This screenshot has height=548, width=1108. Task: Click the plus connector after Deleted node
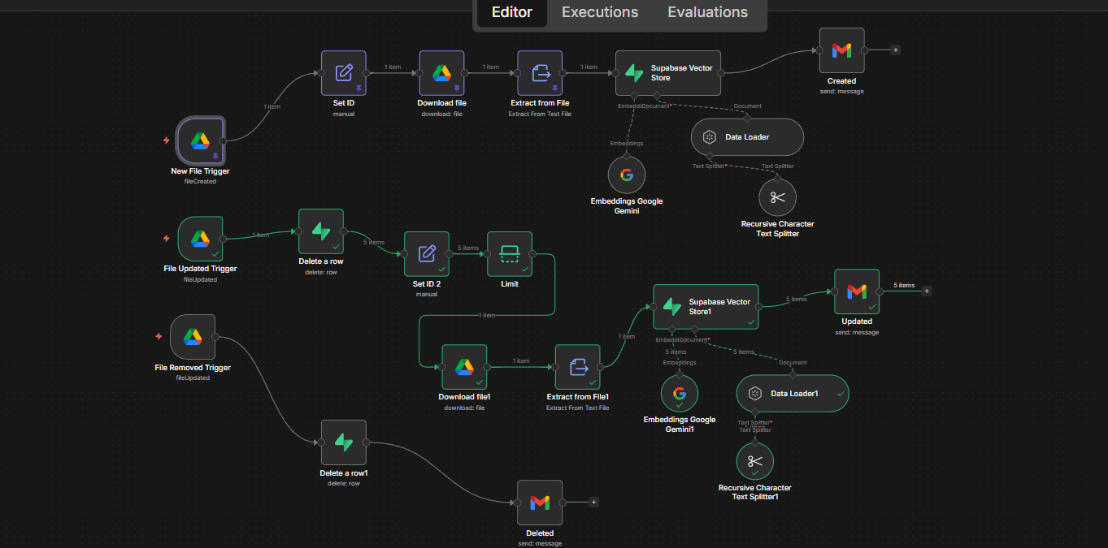coord(593,502)
